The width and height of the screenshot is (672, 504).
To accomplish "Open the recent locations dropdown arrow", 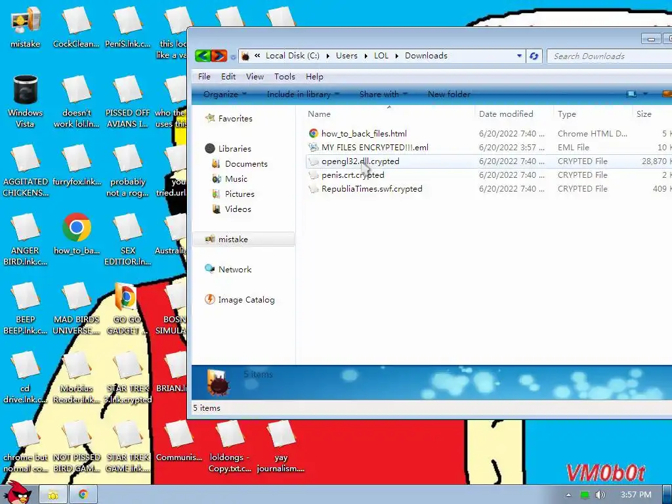I will [x=233, y=56].
